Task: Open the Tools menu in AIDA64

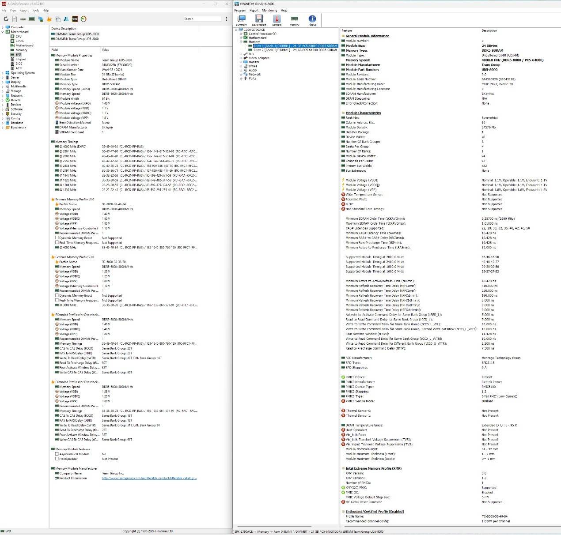Action: point(35,10)
